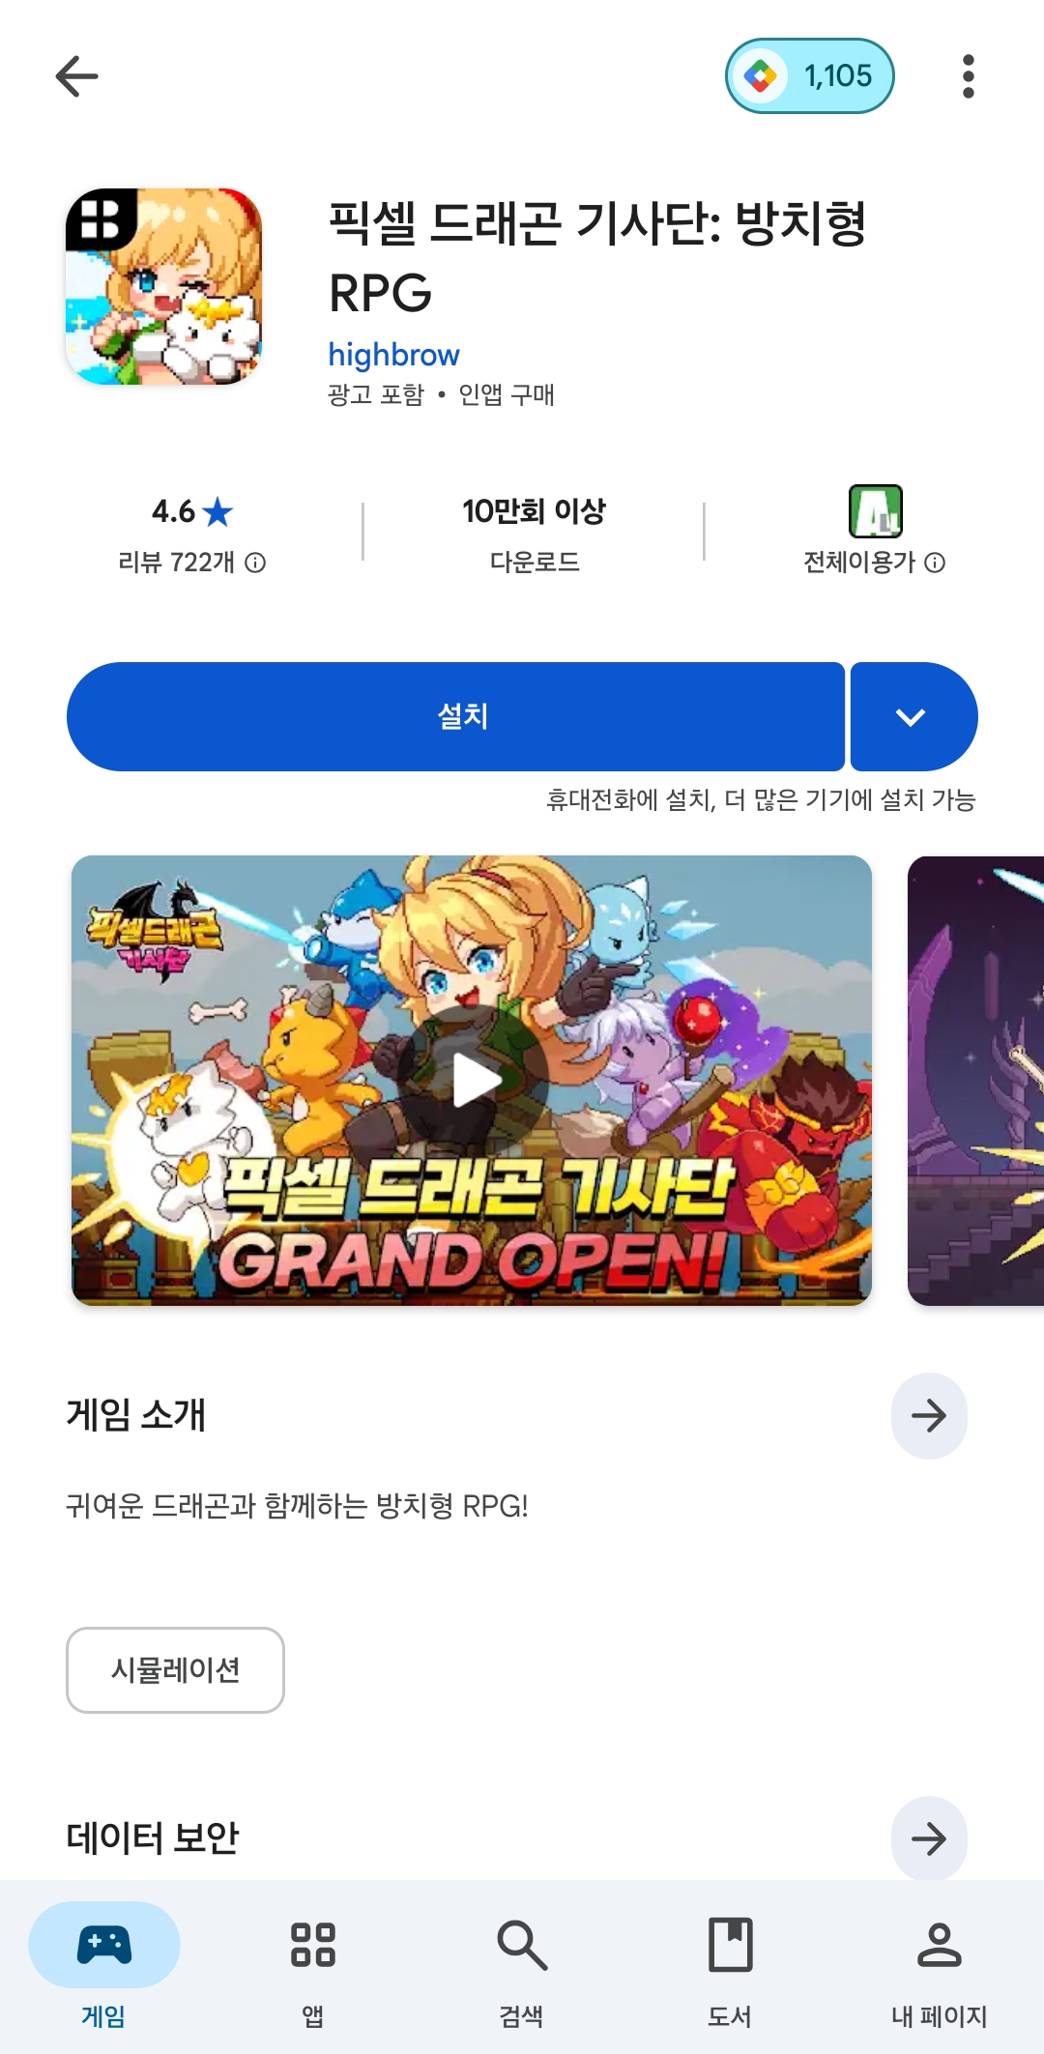Play the GRAND OPEN trailer video
The width and height of the screenshot is (1044, 2054).
coord(472,1080)
